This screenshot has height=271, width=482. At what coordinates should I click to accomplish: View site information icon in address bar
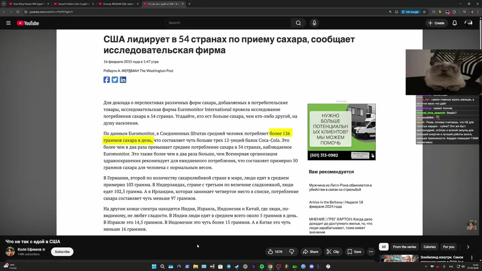click(26, 12)
